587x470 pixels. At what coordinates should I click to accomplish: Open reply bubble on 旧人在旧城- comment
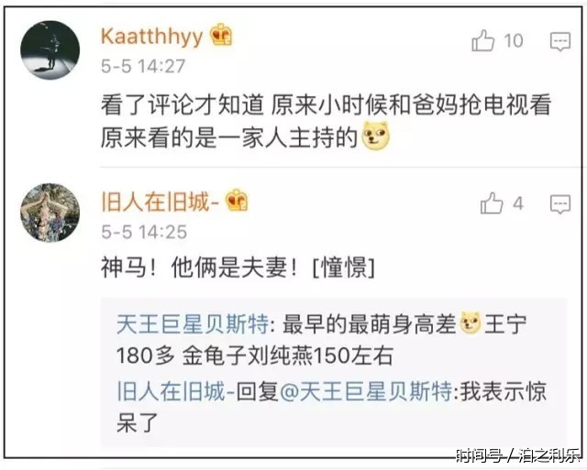(560, 204)
